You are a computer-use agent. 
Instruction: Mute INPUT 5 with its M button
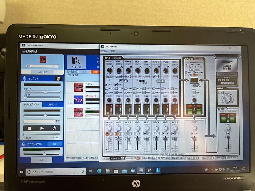[145, 134]
